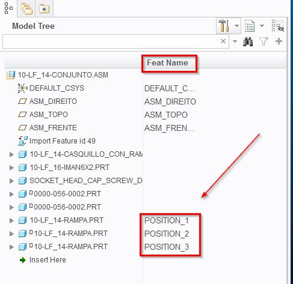Expand 10-LF_14-RAMPA.PRT named POSITION_1
Image resolution: width=293 pixels, height=284 pixels.
pyautogui.click(x=12, y=220)
